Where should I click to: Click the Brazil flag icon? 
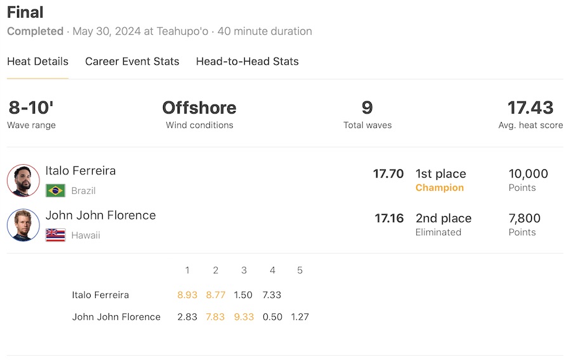(55, 190)
